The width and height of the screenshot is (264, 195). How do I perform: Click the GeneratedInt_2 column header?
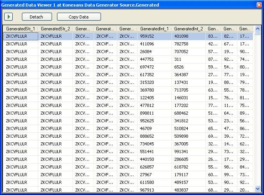tap(188, 29)
